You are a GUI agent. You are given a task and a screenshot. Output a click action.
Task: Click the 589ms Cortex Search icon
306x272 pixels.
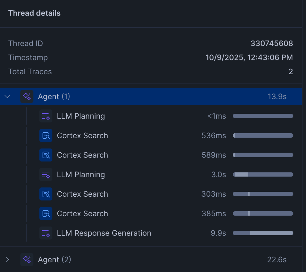click(x=46, y=155)
